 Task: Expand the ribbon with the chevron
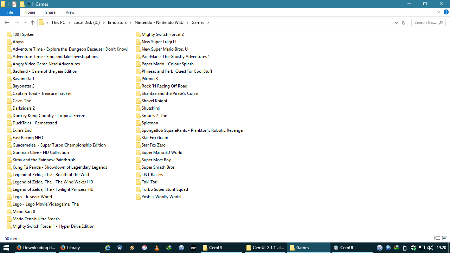[x=438, y=12]
